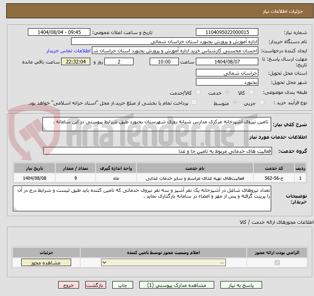This screenshot has height=296, width=314.
Task: Click the اطلاعات خدمات مورد نیاز heading
Action: point(278,137)
